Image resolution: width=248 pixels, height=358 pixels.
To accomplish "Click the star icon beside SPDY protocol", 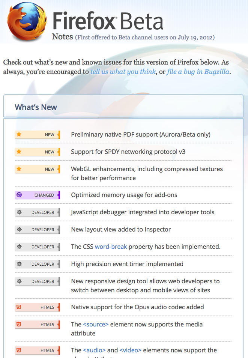I will (19, 152).
